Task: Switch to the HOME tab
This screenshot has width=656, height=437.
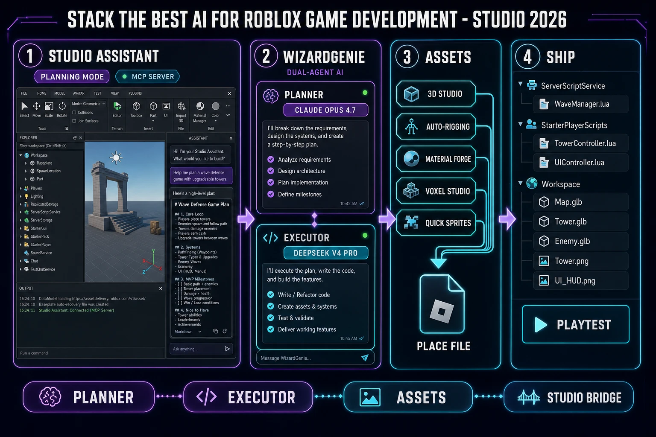Action: (42, 93)
